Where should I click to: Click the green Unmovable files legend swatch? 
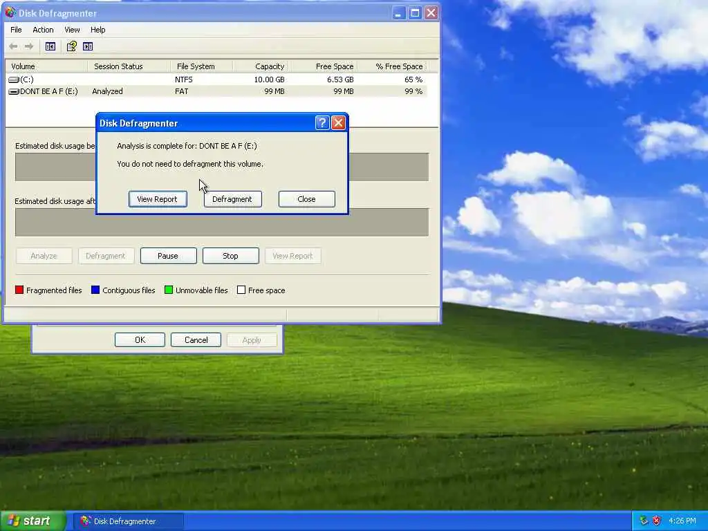[169, 290]
